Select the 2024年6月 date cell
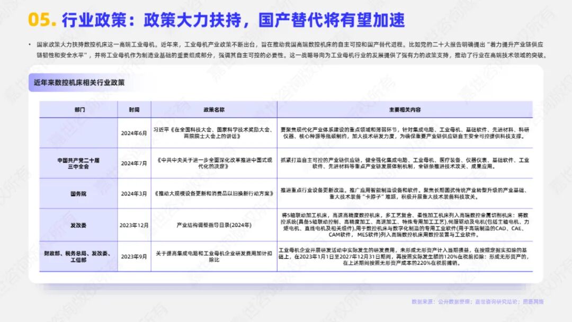 click(134, 133)
